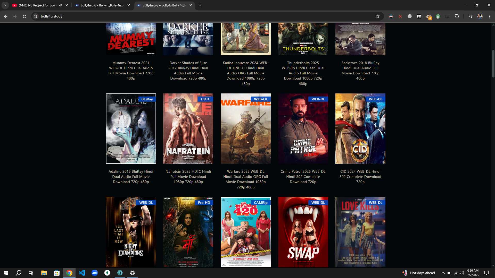Screen dimensions: 495x278
Task: Open the incognito-glasses extension icon
Action: coord(391,16)
